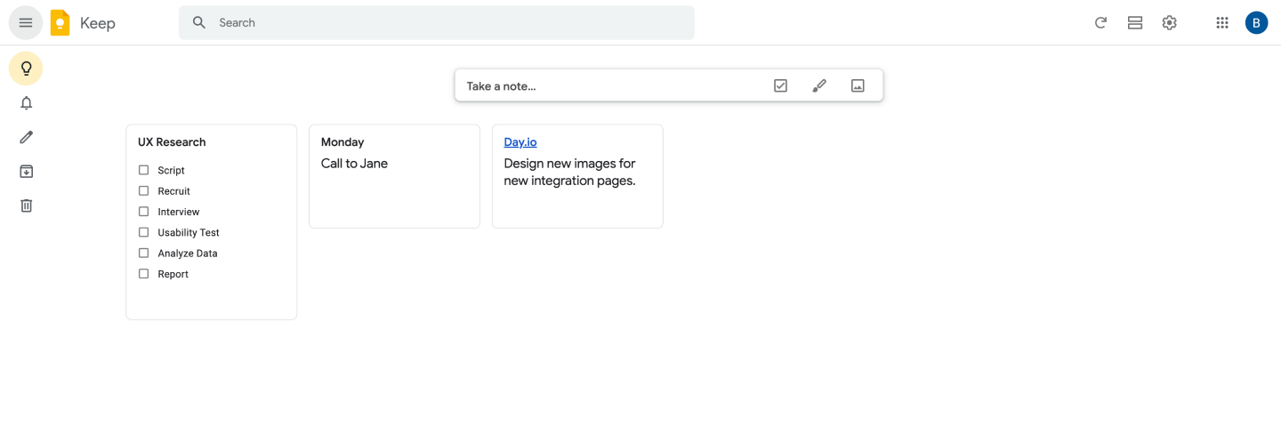
Task: Create a new note with image
Action: (858, 85)
